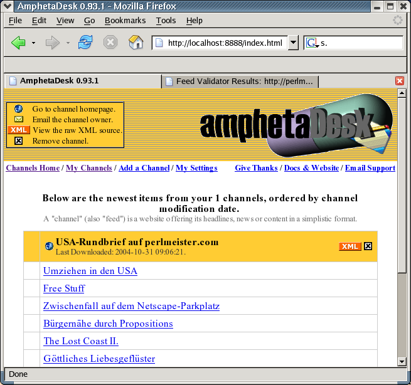Open article 'Free Stuff'
The width and height of the screenshot is (411, 385).
[64, 288]
